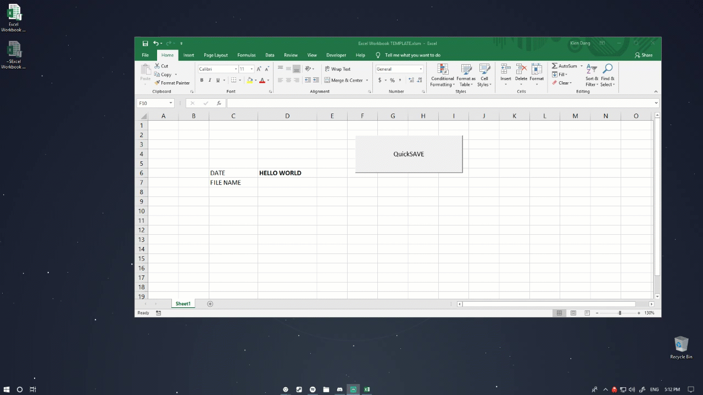Open Sort & Filter menu
The image size is (703, 395).
pyautogui.click(x=592, y=75)
